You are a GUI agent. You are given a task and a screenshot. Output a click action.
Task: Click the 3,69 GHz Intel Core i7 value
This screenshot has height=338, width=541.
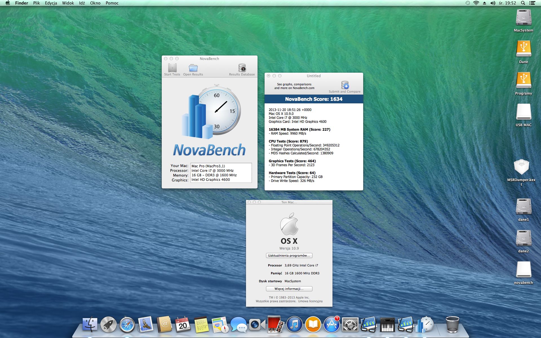point(301,265)
